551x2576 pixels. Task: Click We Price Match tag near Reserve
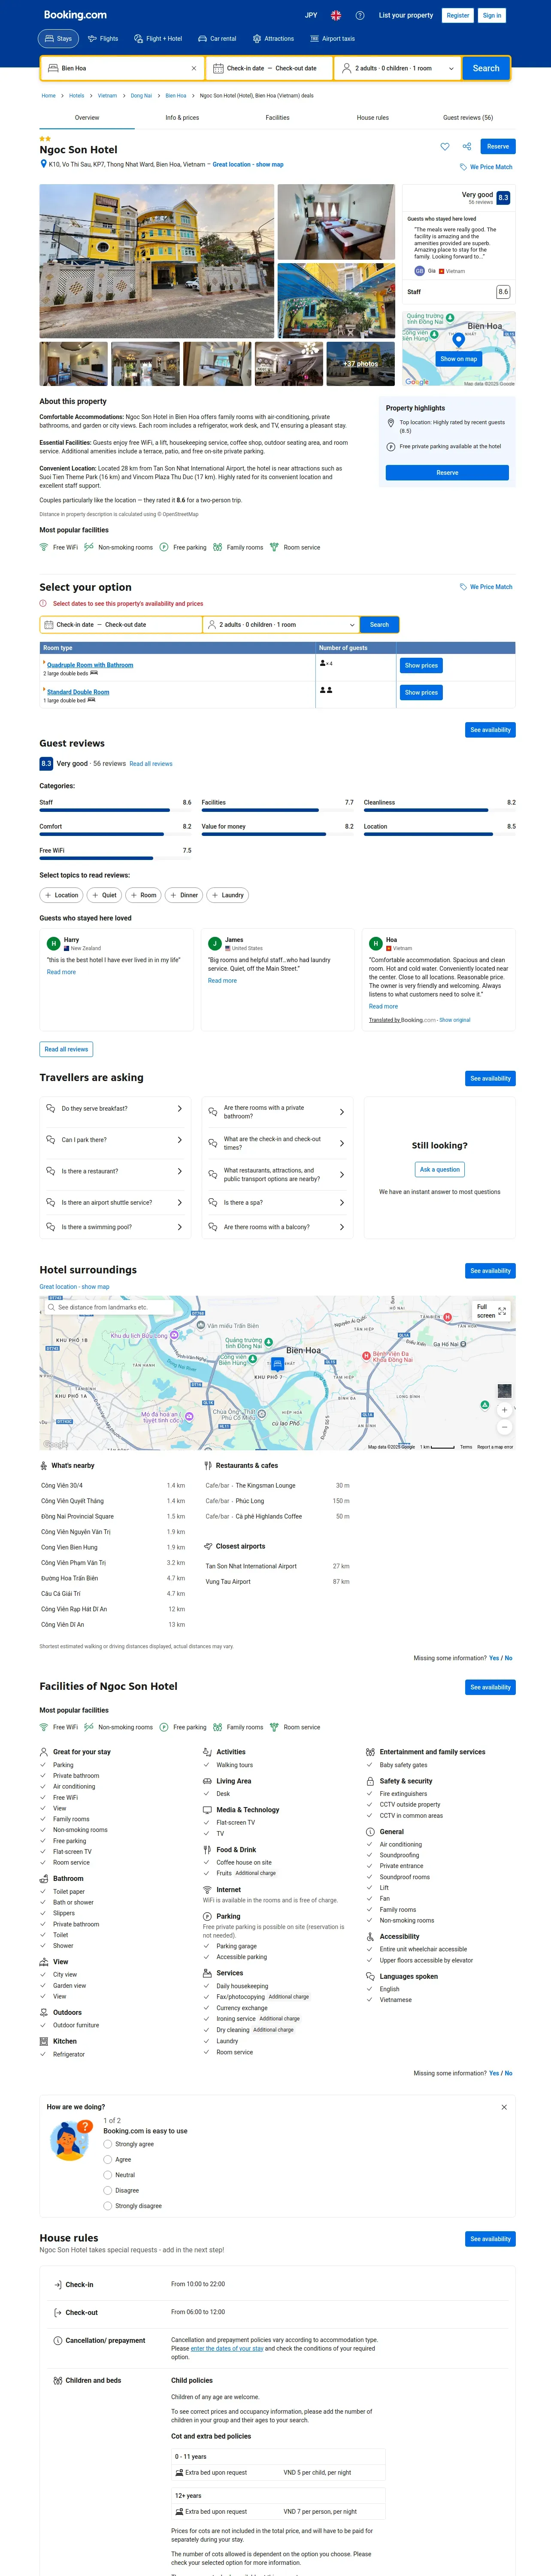coord(486,167)
